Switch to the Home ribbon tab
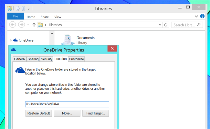 tap(31, 17)
